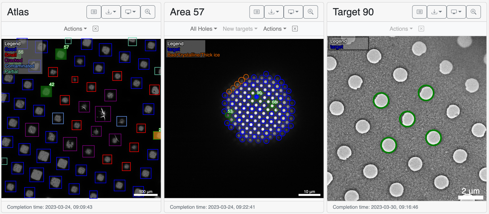Click the list details icon in Area 57 panel
Screen dimensions: 489x214
(x=257, y=12)
